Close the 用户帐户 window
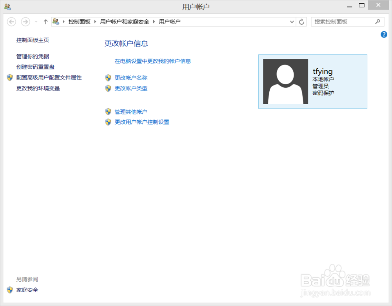This screenshot has height=306, width=392. coord(378,5)
